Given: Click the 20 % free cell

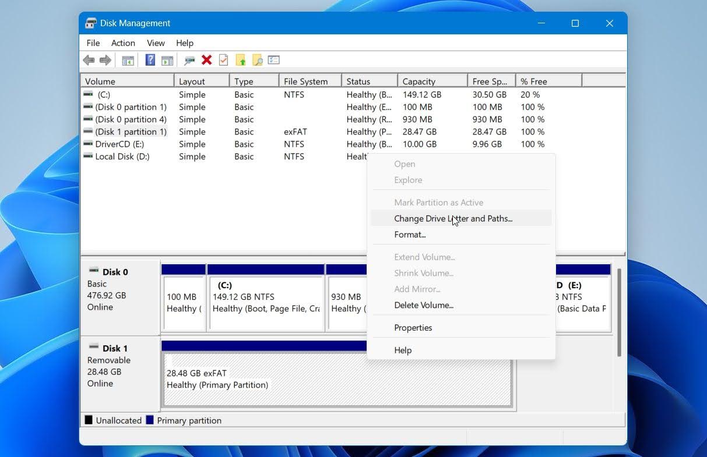Looking at the screenshot, I should (530, 94).
